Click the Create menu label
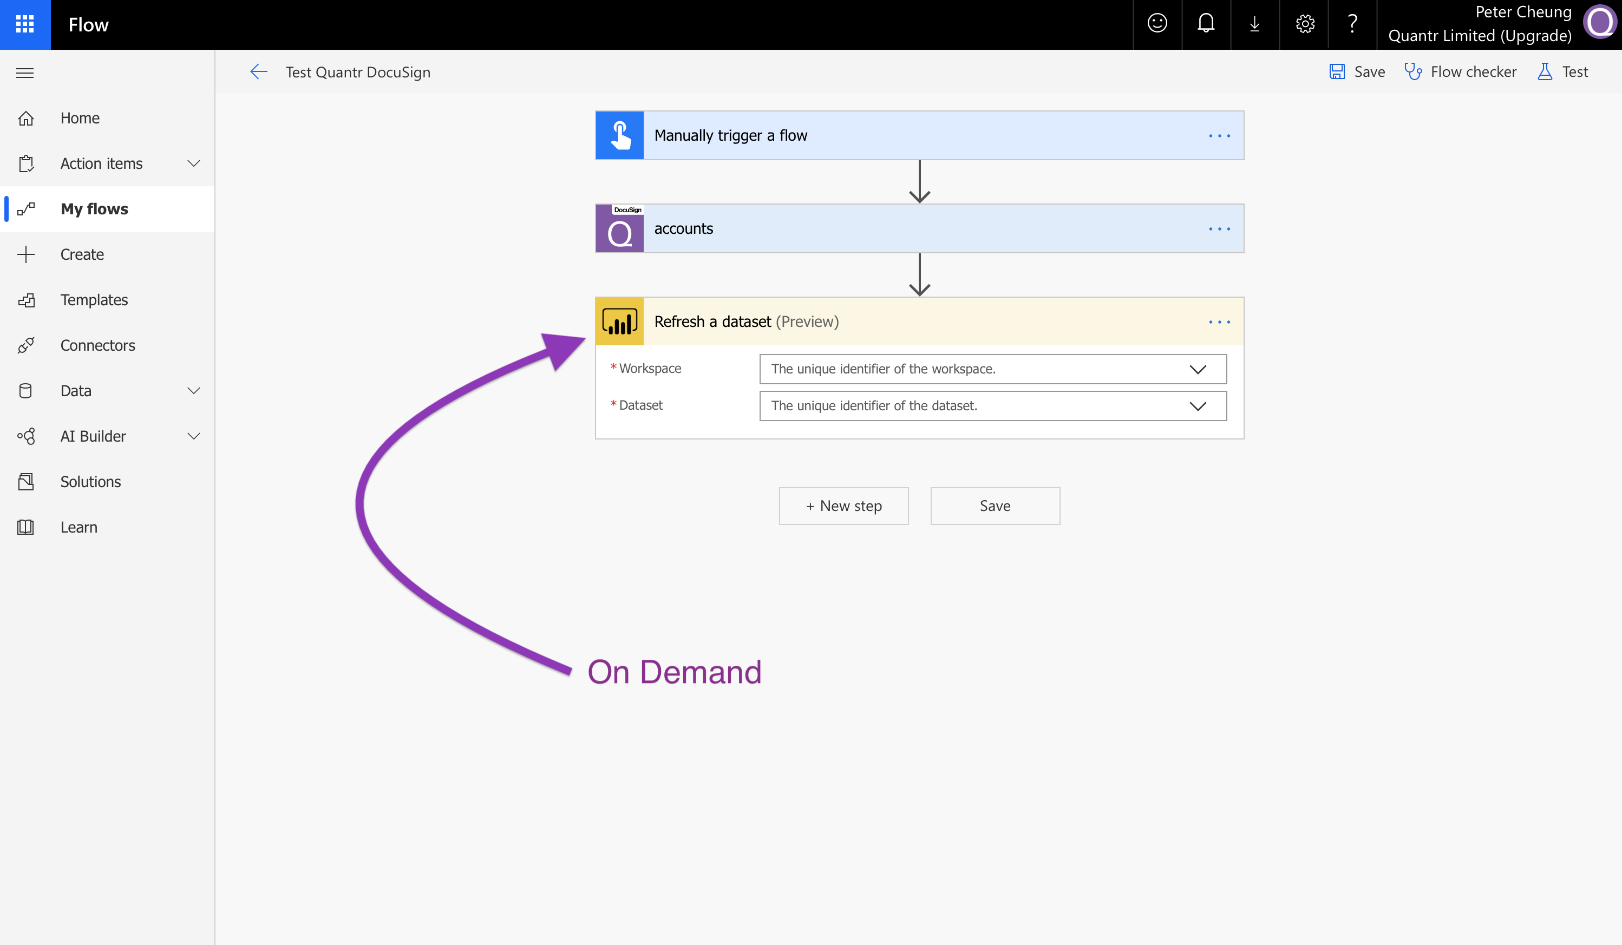 coord(82,255)
